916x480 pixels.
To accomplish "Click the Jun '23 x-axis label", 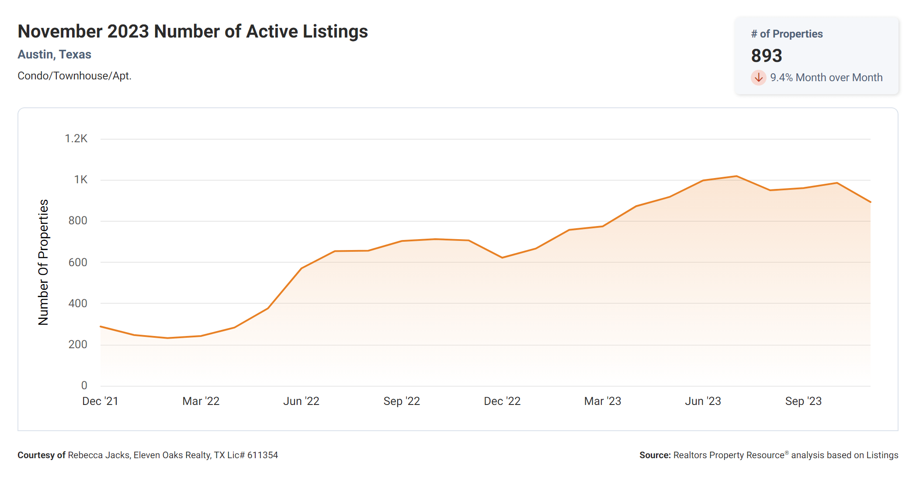I will (703, 401).
